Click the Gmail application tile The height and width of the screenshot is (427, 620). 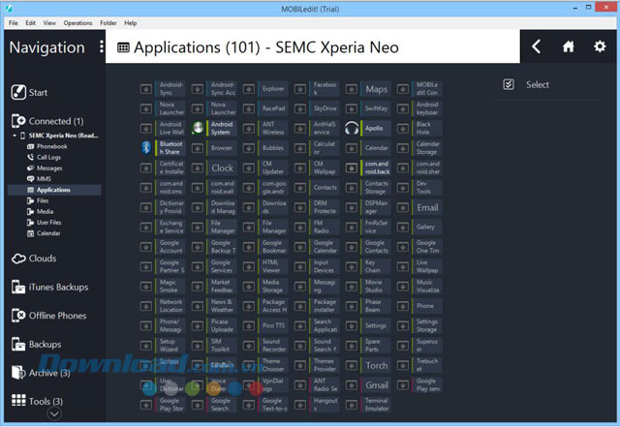pyautogui.click(x=377, y=384)
